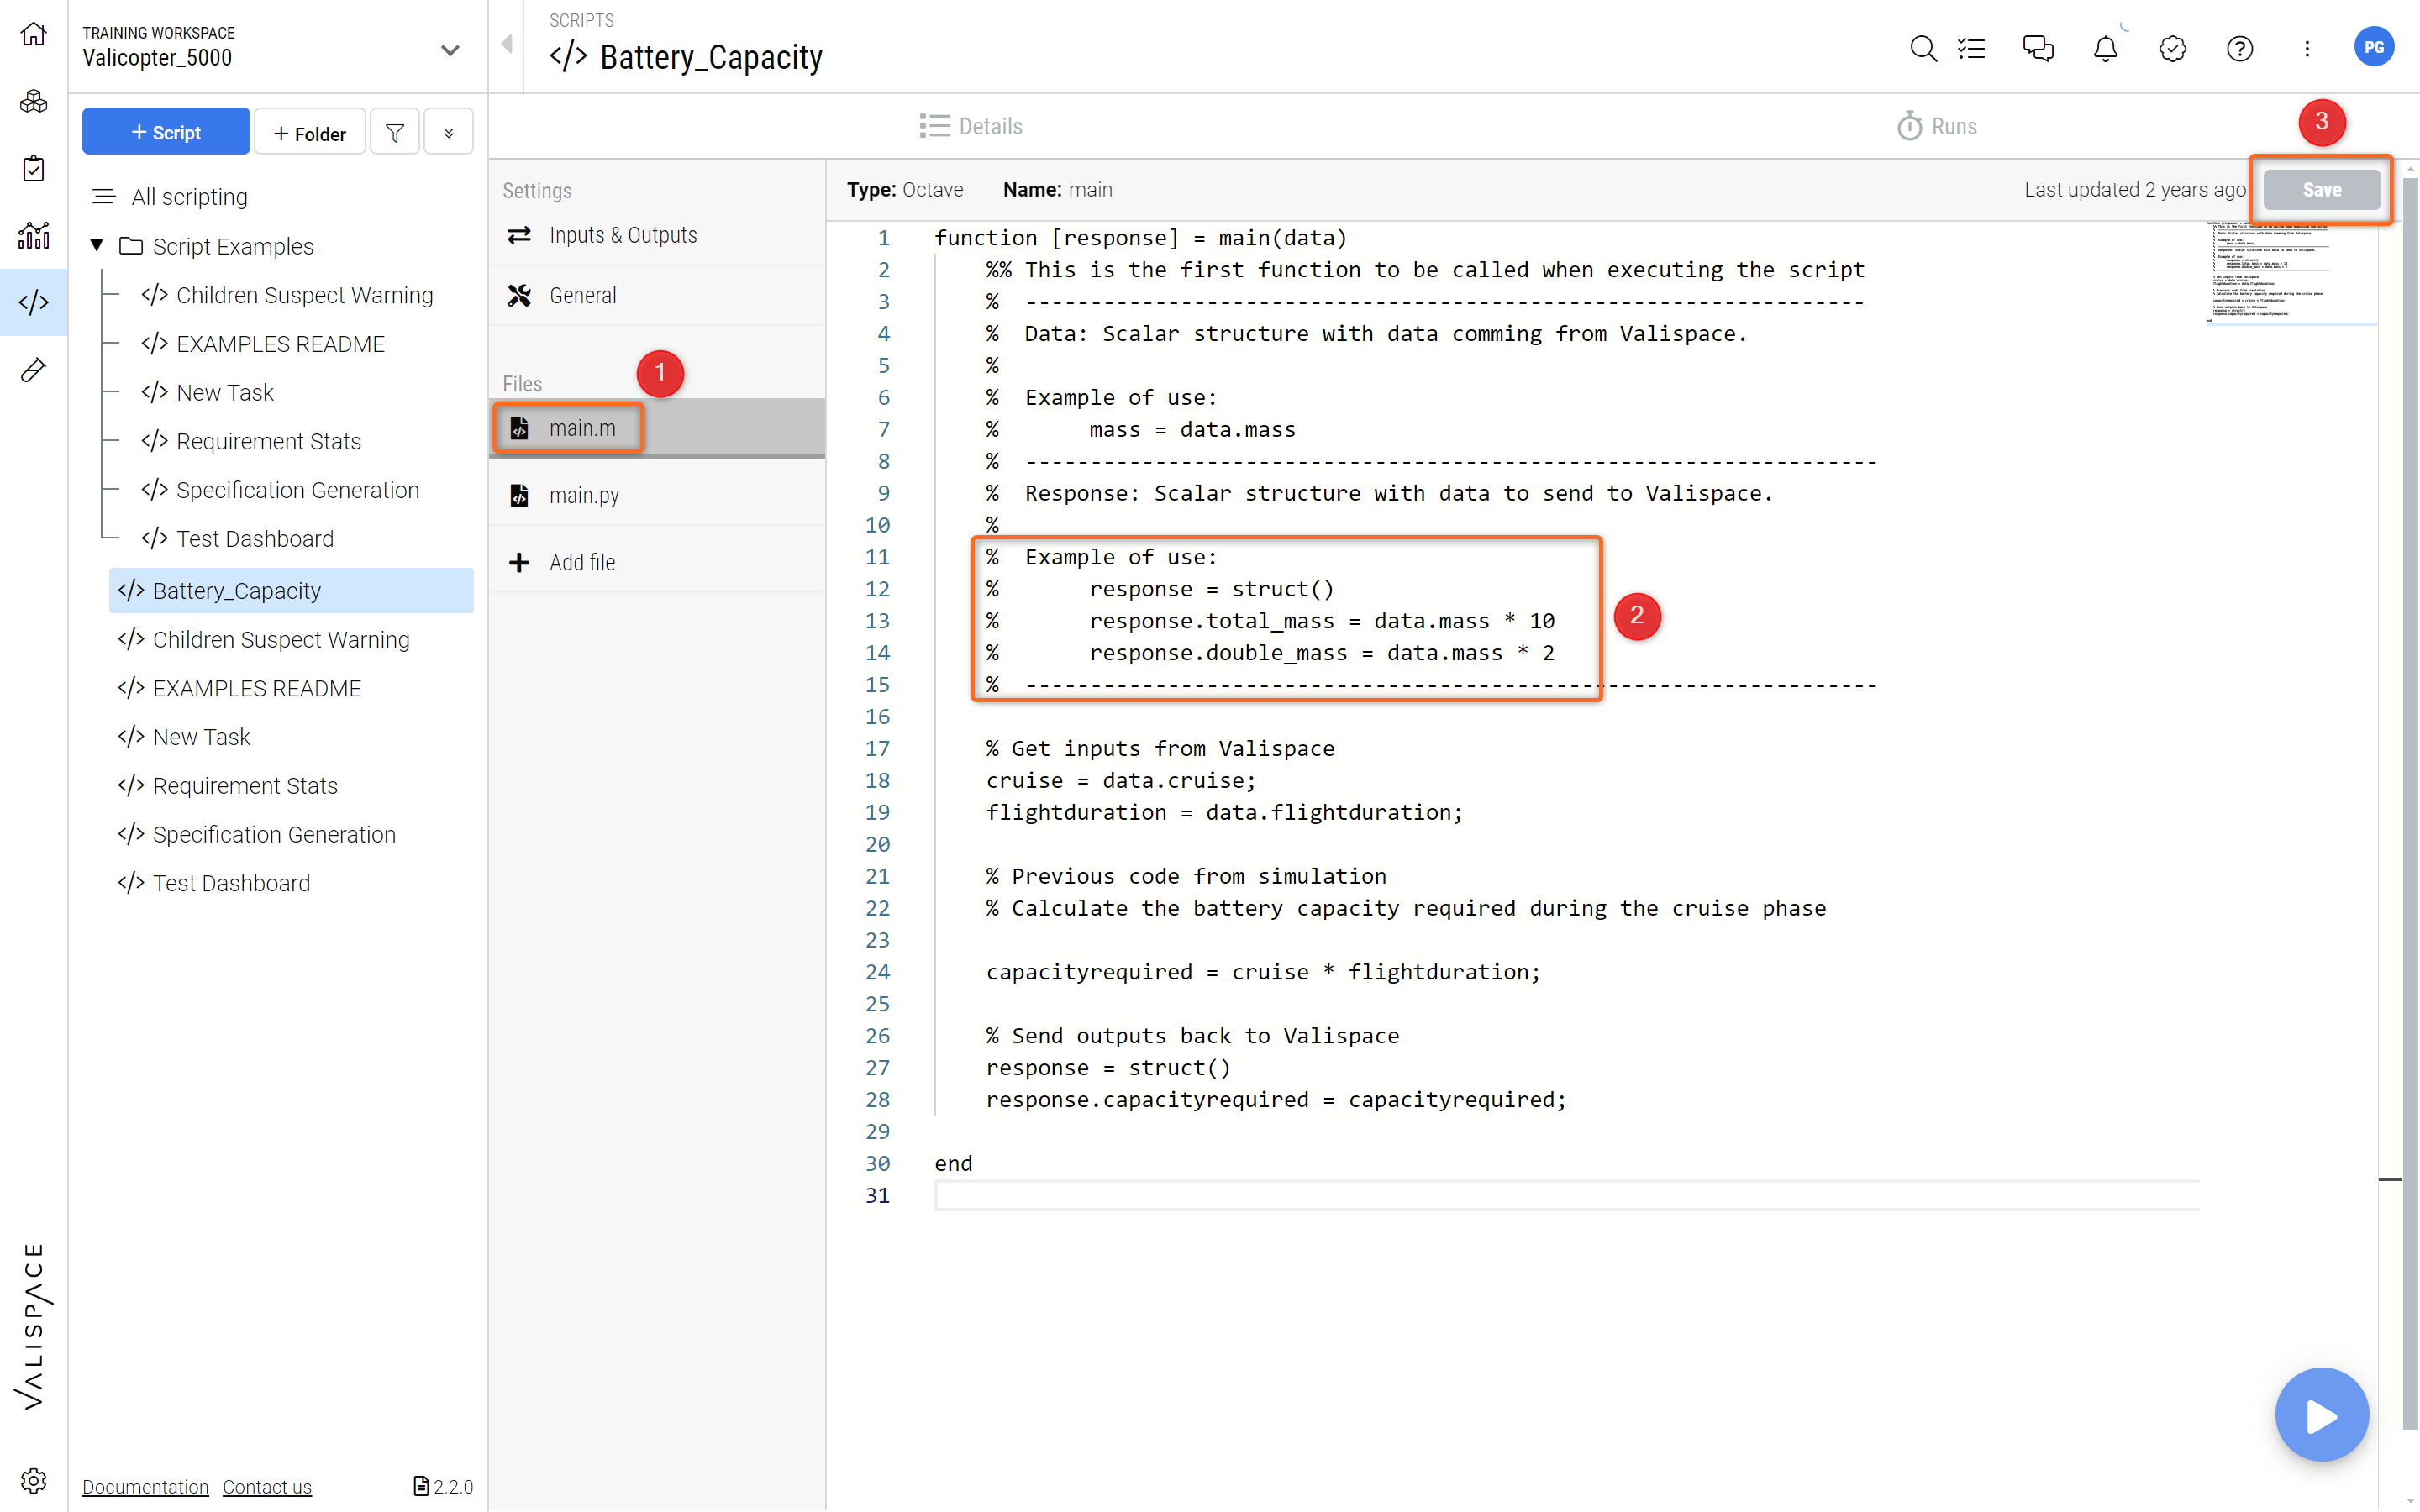Open the scripting code module icon
This screenshot has height=1512, width=2420.
coord(33,302)
